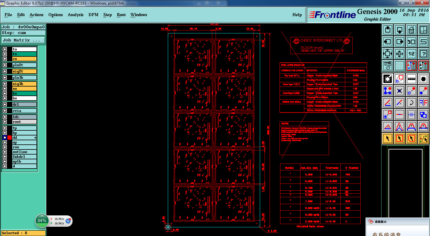430x236 pixels.
Task: Select the mpth layer name
Action: 24,161
